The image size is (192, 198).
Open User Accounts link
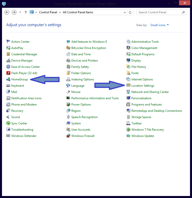(x=81, y=130)
